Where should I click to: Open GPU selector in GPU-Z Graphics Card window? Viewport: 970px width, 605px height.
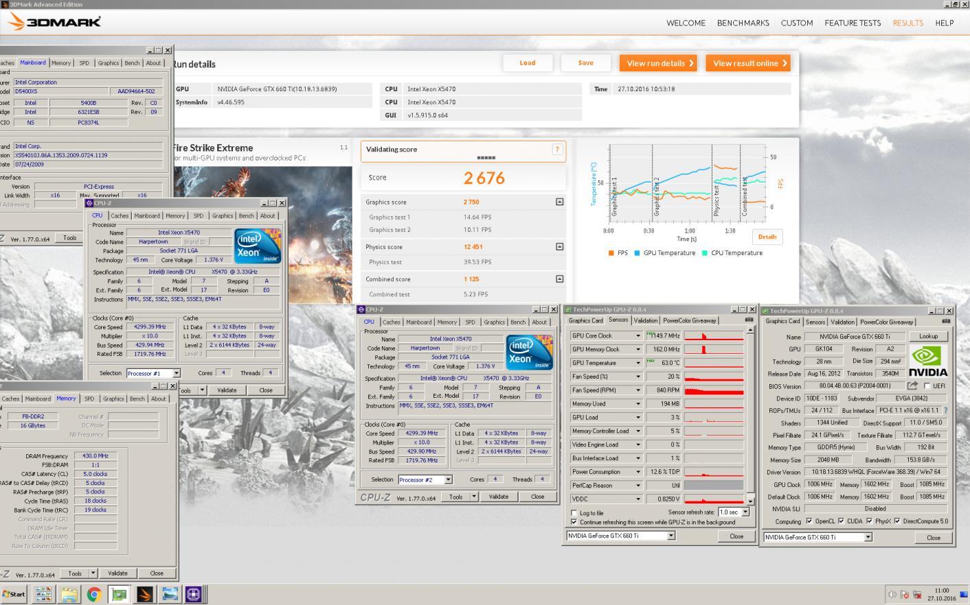[868, 537]
